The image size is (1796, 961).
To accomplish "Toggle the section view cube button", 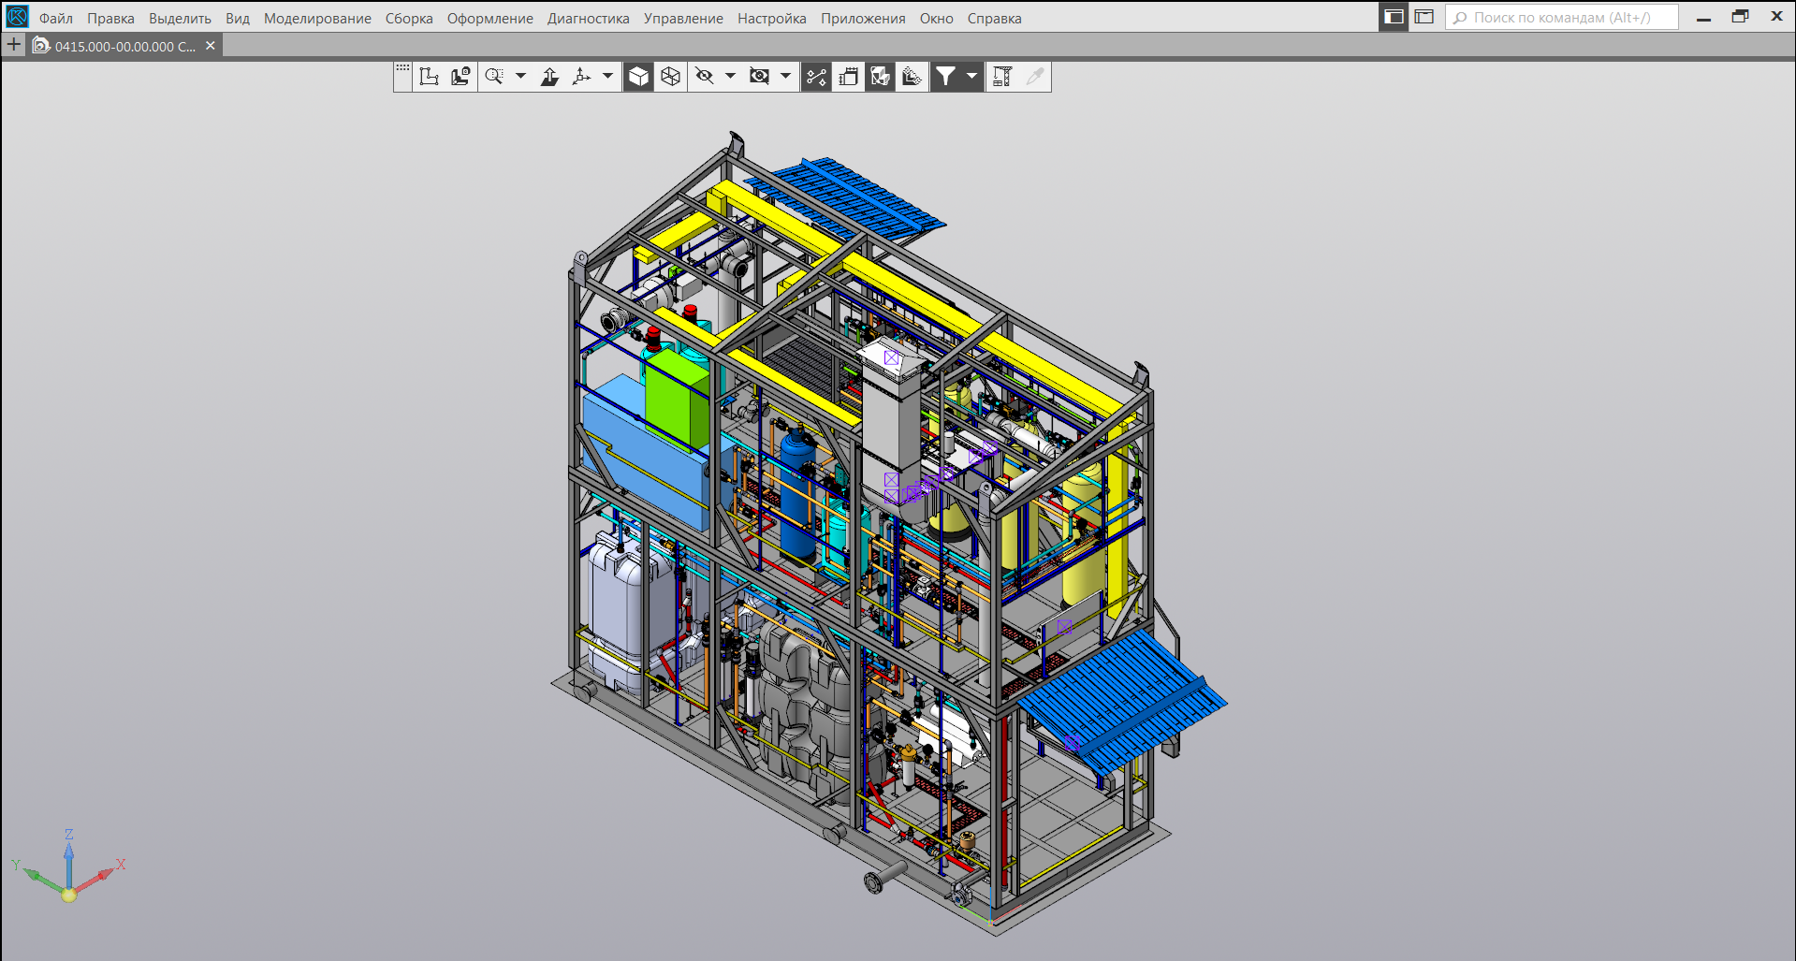I will [880, 77].
